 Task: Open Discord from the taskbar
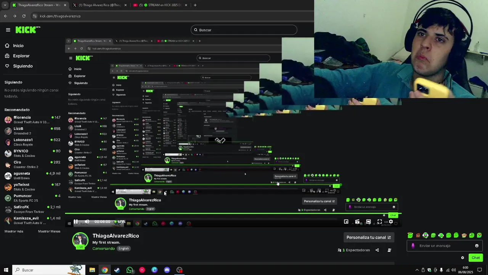(x=167, y=270)
